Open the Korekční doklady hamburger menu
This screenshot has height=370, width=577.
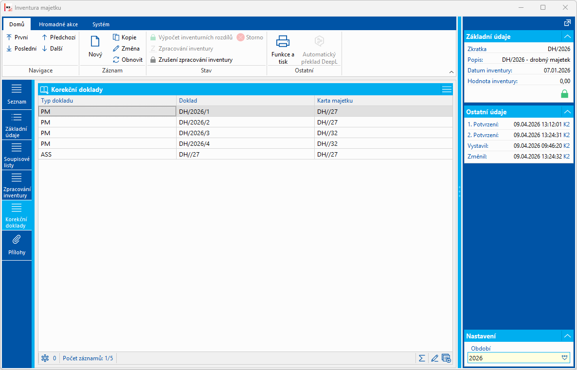(447, 89)
